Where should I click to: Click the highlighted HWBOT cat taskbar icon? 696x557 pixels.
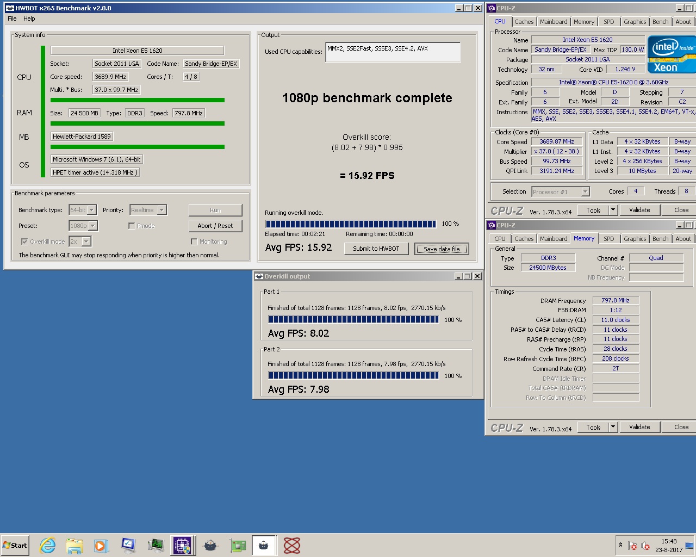(264, 545)
